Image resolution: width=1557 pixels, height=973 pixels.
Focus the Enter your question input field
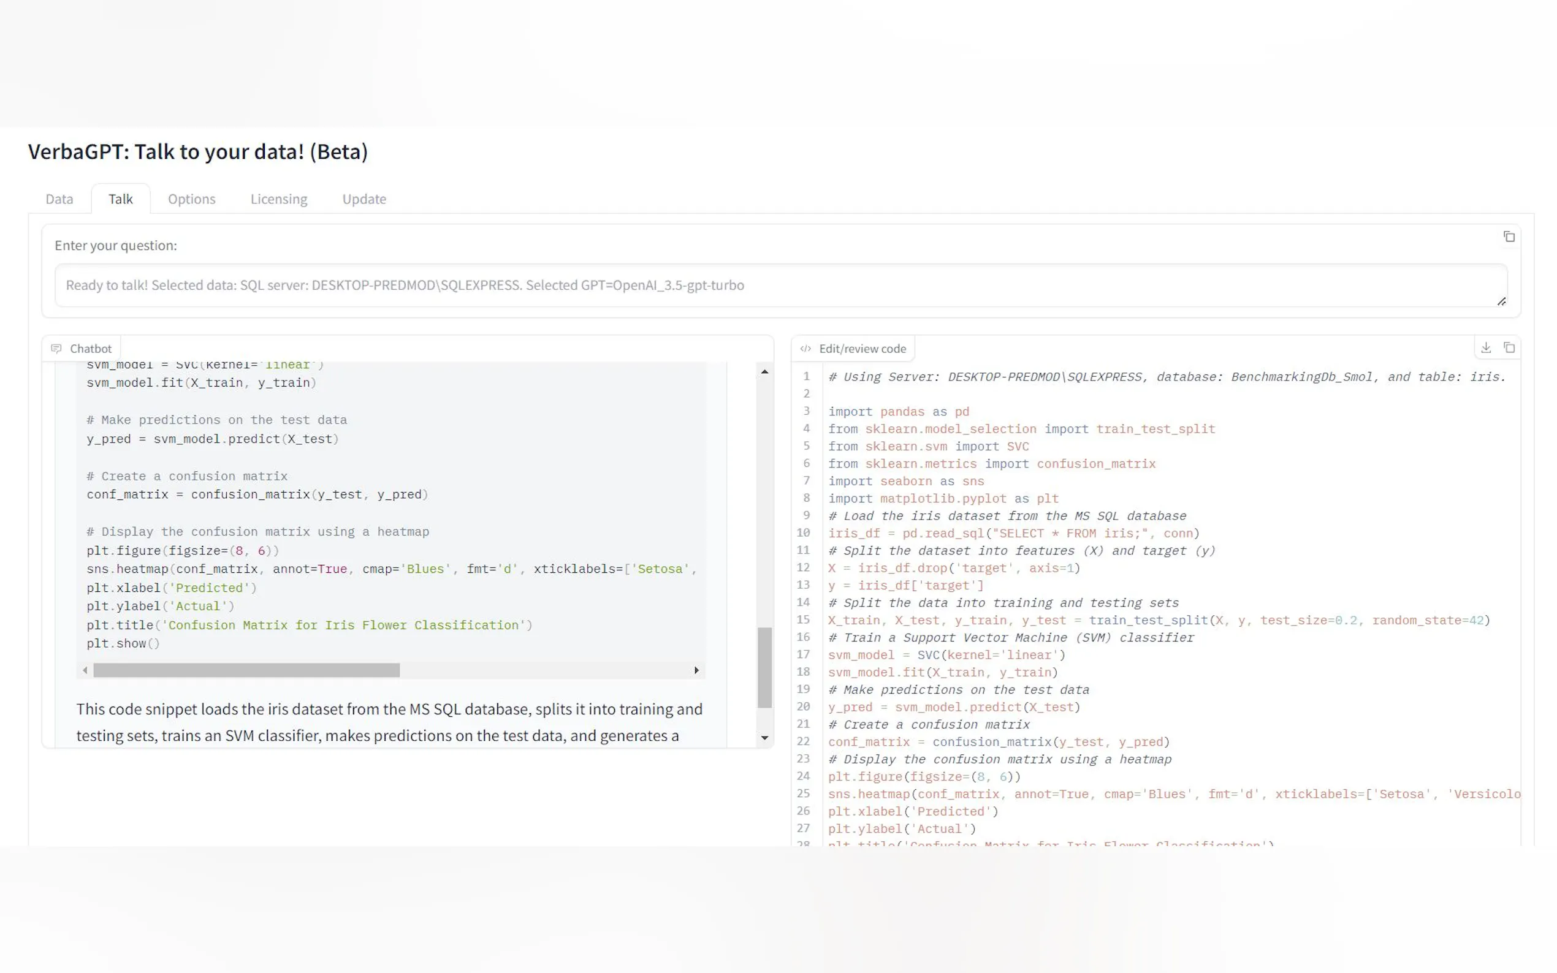click(780, 285)
